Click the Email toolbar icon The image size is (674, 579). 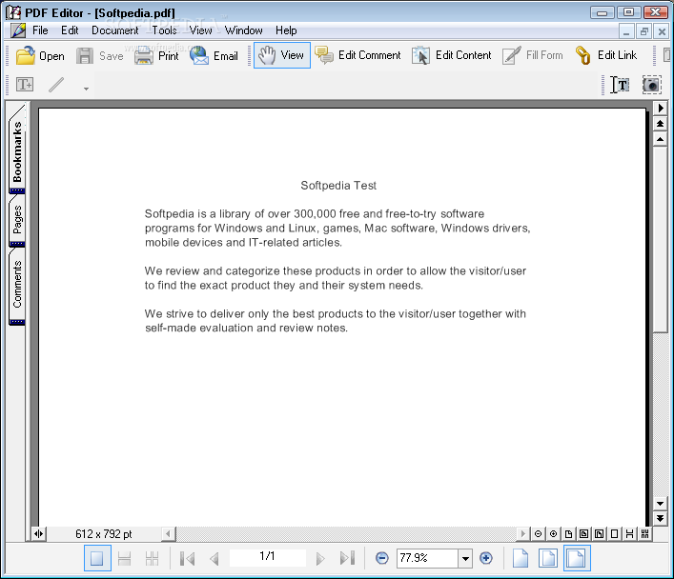[199, 56]
